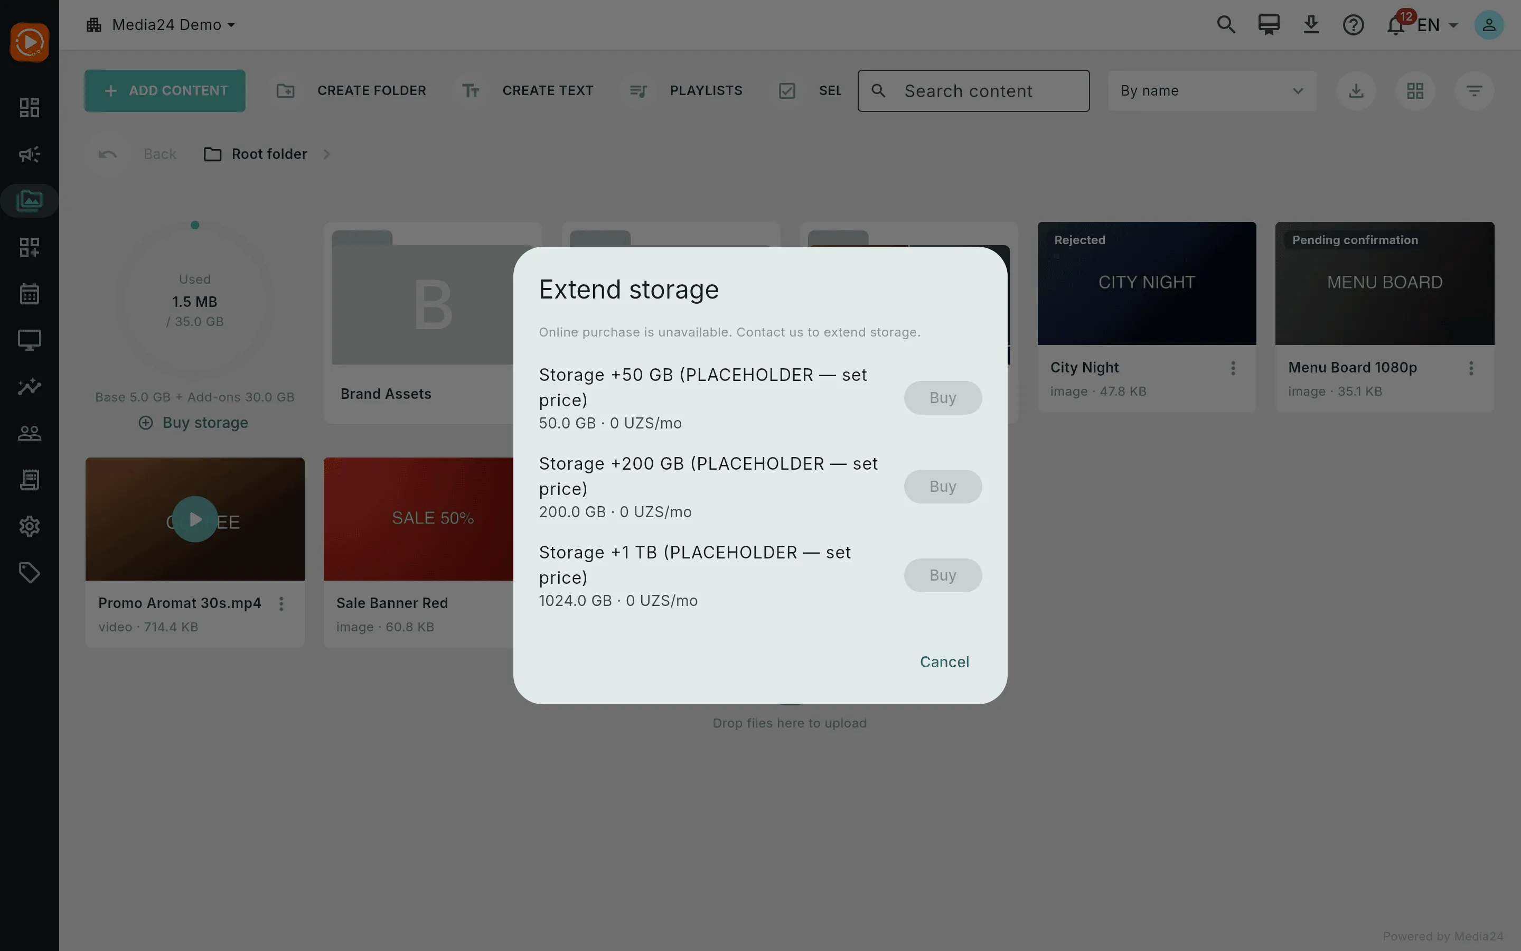Switch to grid view icon
This screenshot has width=1521, height=951.
pyautogui.click(x=1415, y=91)
